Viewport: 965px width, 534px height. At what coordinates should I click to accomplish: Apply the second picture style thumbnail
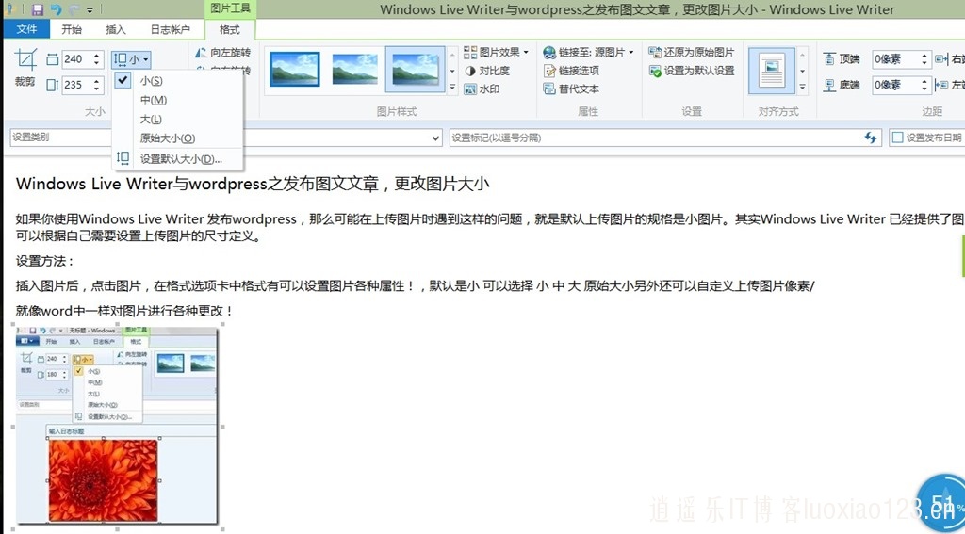[355, 69]
